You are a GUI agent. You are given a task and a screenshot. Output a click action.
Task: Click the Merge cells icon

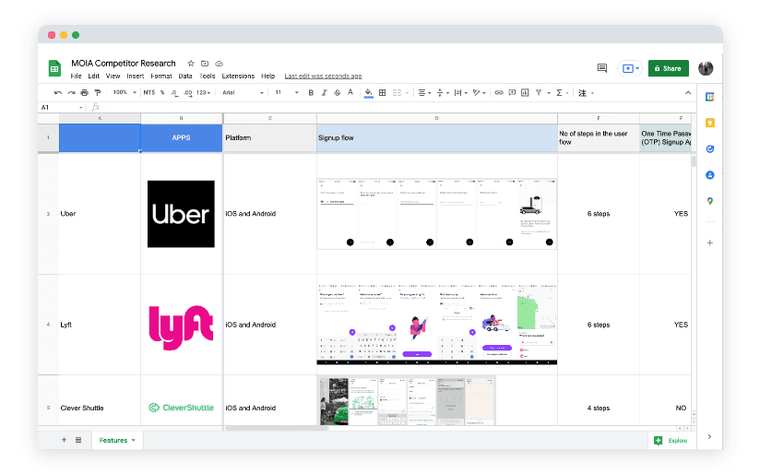click(x=398, y=92)
